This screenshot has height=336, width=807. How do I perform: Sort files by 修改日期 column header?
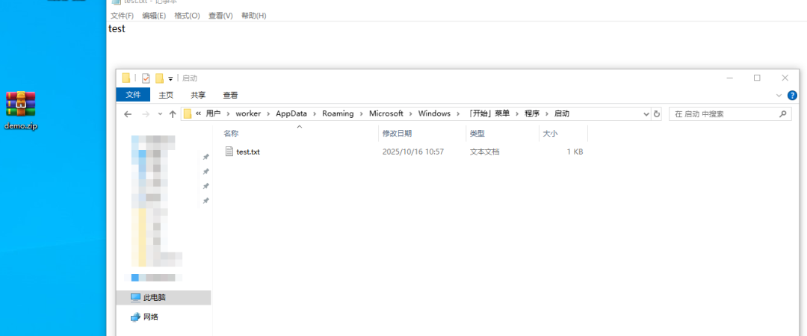coord(397,133)
